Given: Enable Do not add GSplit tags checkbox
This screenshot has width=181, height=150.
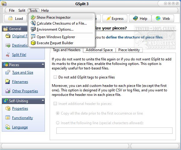Looking at the screenshot, I should (x=55, y=77).
